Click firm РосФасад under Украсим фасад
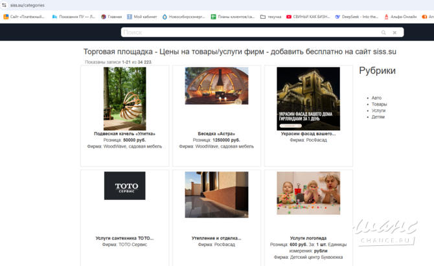 316,140
